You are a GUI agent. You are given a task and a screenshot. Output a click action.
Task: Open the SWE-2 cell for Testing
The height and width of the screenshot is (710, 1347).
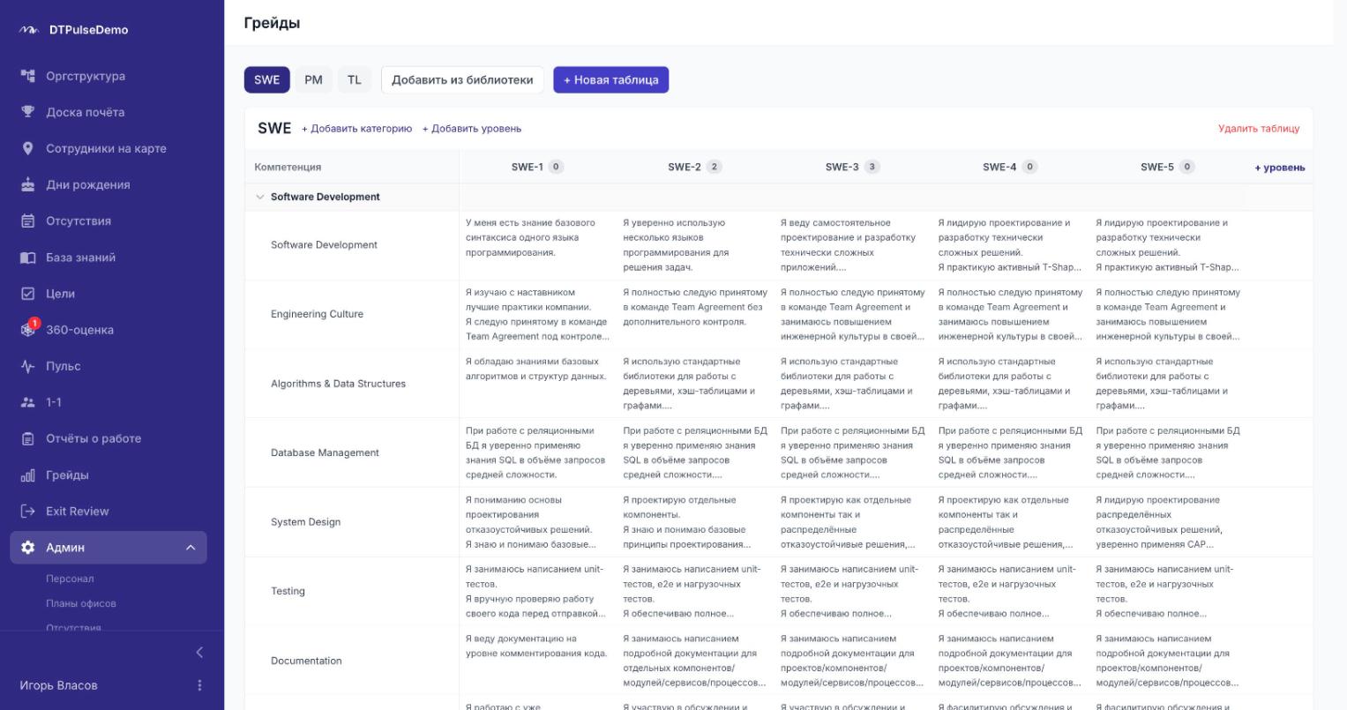click(695, 591)
